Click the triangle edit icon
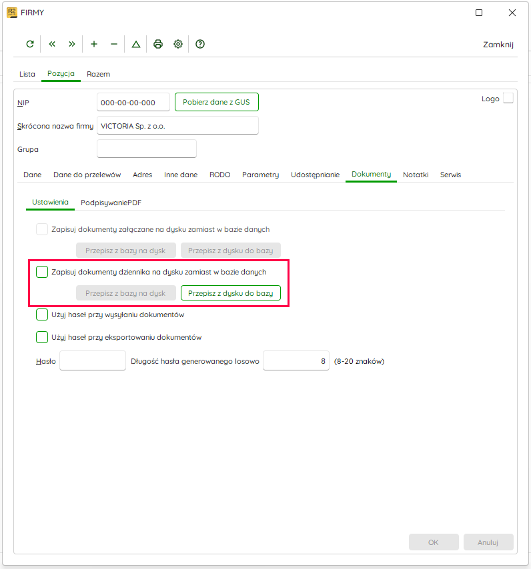 (136, 44)
